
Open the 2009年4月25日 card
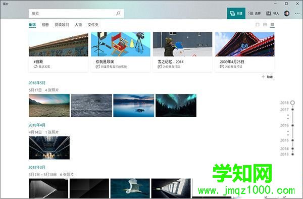pyautogui.click(x=244, y=52)
